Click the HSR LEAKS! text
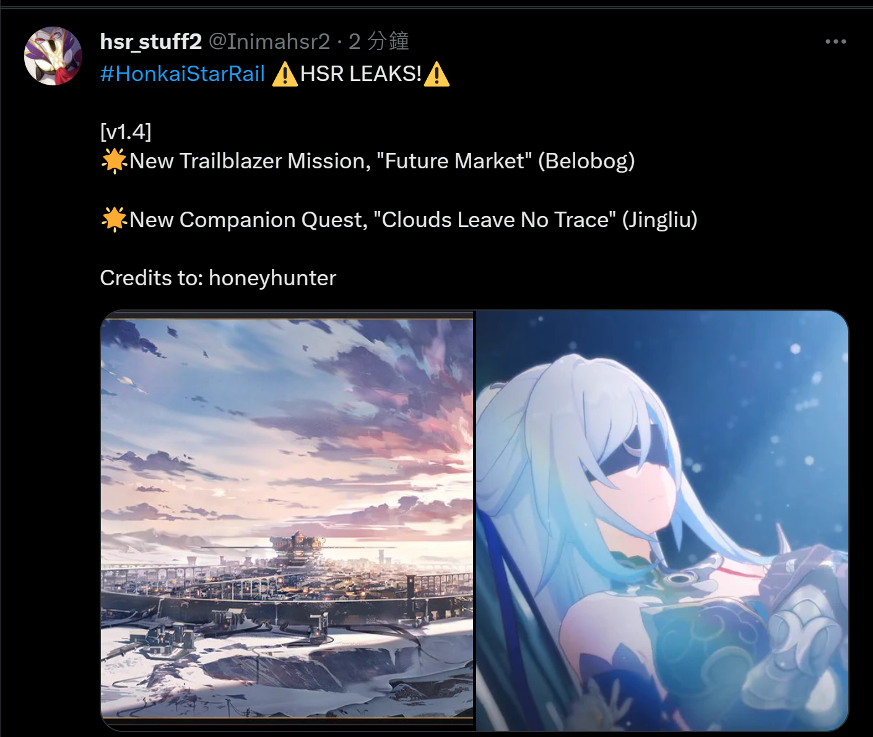Screen dimensions: 873x737 coord(361,74)
